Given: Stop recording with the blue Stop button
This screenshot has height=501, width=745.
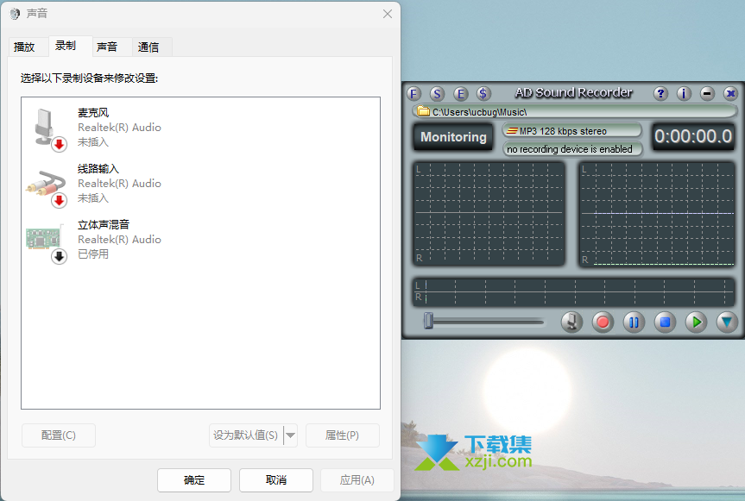Looking at the screenshot, I should [665, 323].
